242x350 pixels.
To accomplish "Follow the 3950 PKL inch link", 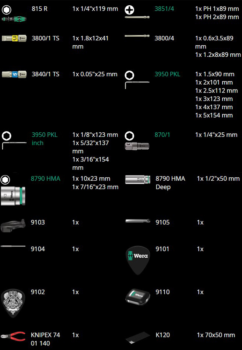I will point(44,139).
